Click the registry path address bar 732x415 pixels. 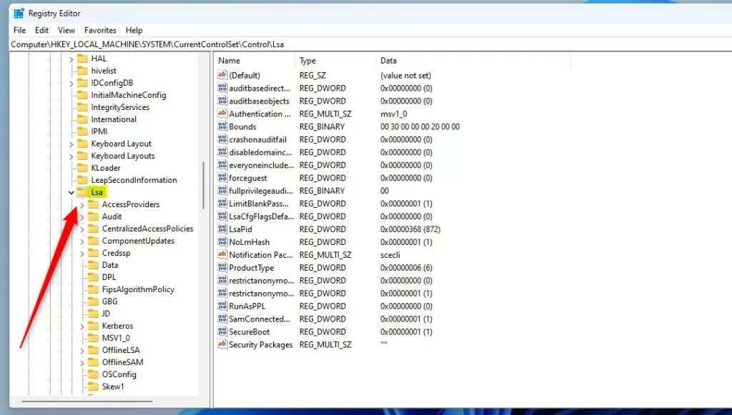(x=371, y=44)
